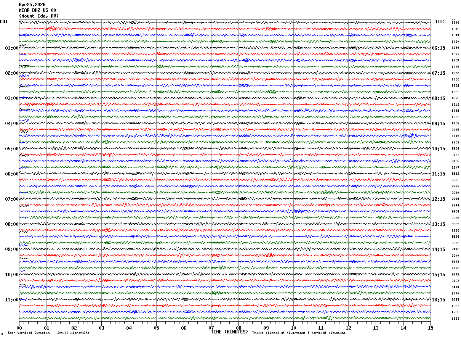This screenshot has width=461, height=338.
Task: Click the DC offset value '2065'
Action: (455, 130)
